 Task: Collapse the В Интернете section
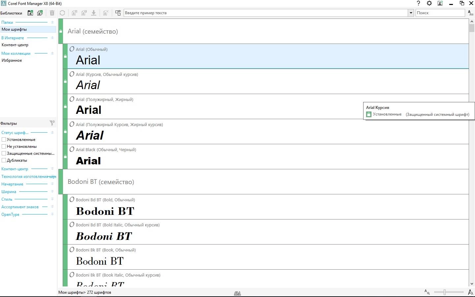pyautogui.click(x=52, y=38)
